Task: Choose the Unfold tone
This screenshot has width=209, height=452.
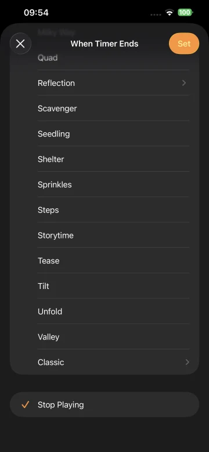Action: pos(105,312)
